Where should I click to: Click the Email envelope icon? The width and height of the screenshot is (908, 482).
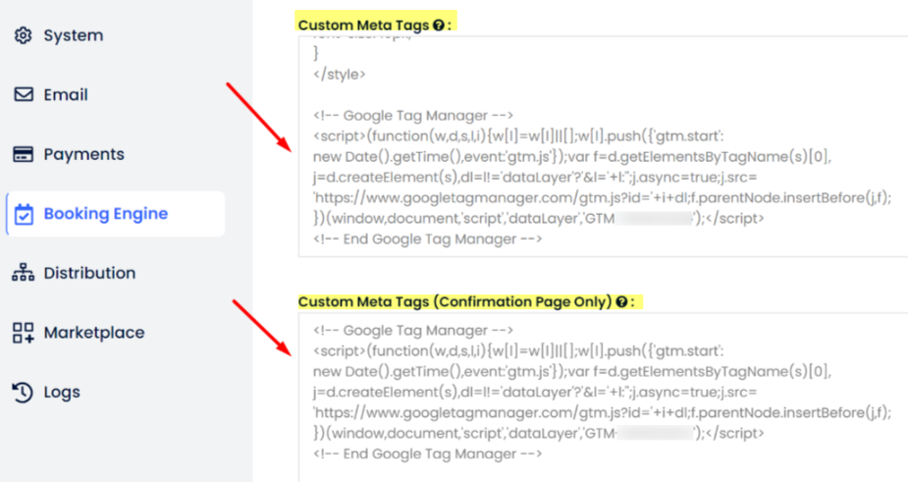tap(24, 94)
